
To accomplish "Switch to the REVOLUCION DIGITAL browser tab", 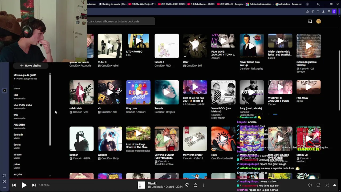I will coord(171,4).
